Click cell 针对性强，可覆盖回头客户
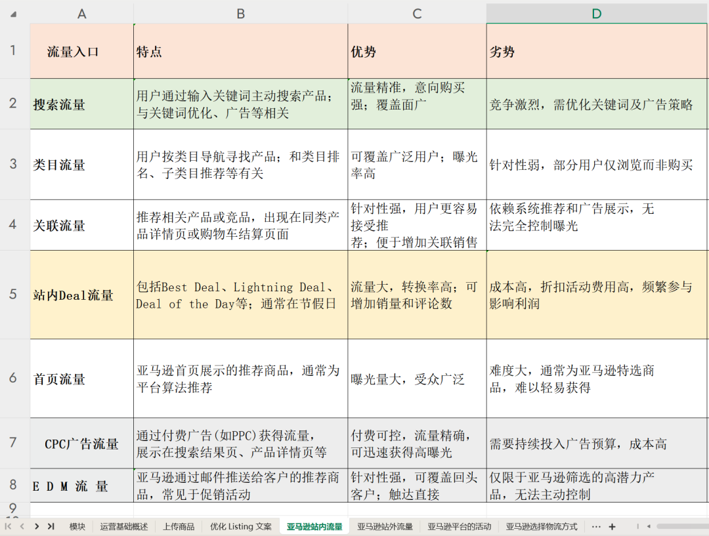Image resolution: width=709 pixels, height=536 pixels. (x=417, y=485)
